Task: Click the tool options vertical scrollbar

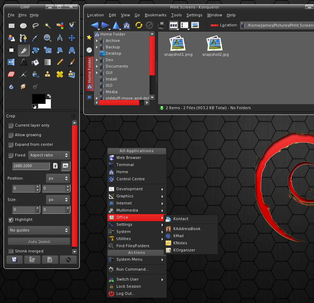Action: (x=74, y=186)
